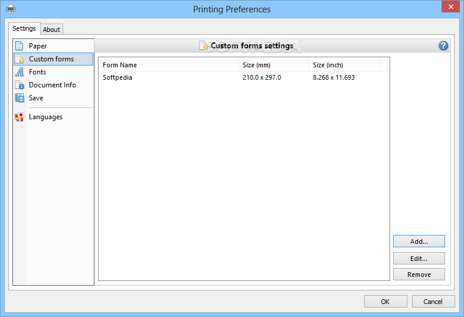This screenshot has height=317, width=464.
Task: Click the Languages flags icon
Action: [19, 117]
